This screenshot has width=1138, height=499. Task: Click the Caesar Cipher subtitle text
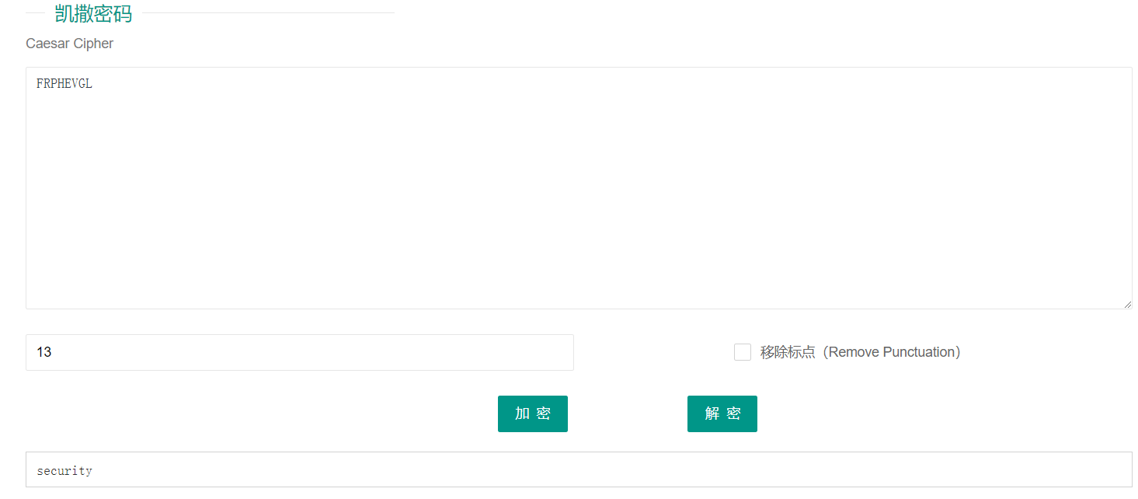[69, 44]
